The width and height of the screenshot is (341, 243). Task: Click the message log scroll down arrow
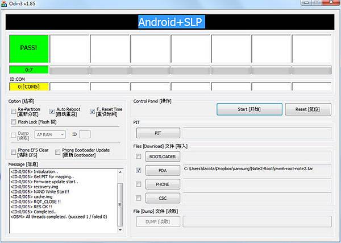(120, 230)
